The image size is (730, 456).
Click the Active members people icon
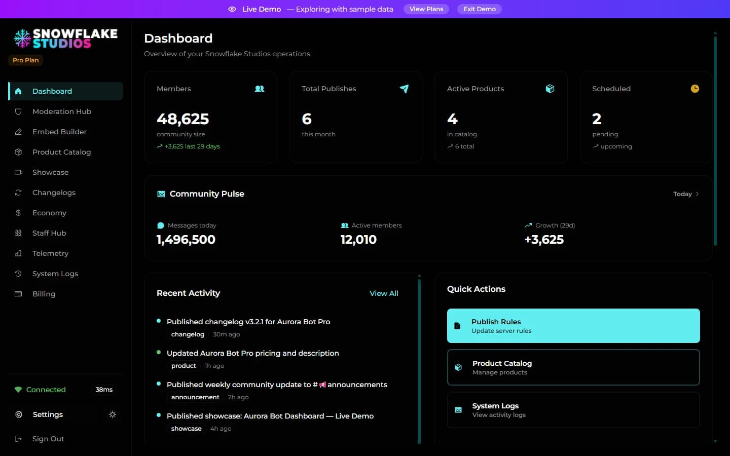tap(345, 225)
